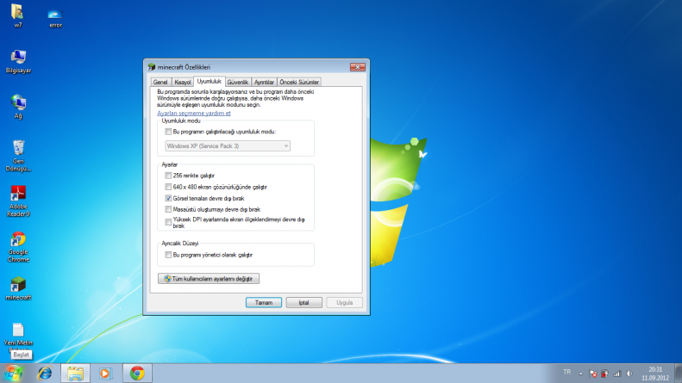Confirm with the Tamam button
The image size is (682, 383).
coord(264,302)
